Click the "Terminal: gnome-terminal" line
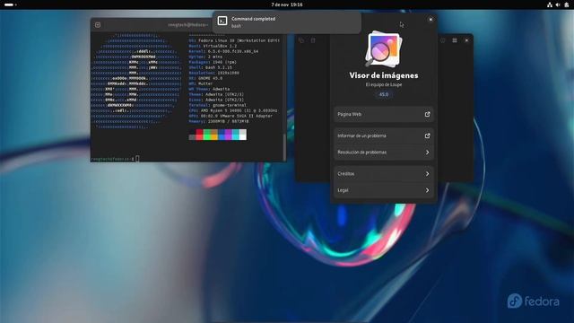Screen dimensions: 574x323 tap(218, 105)
